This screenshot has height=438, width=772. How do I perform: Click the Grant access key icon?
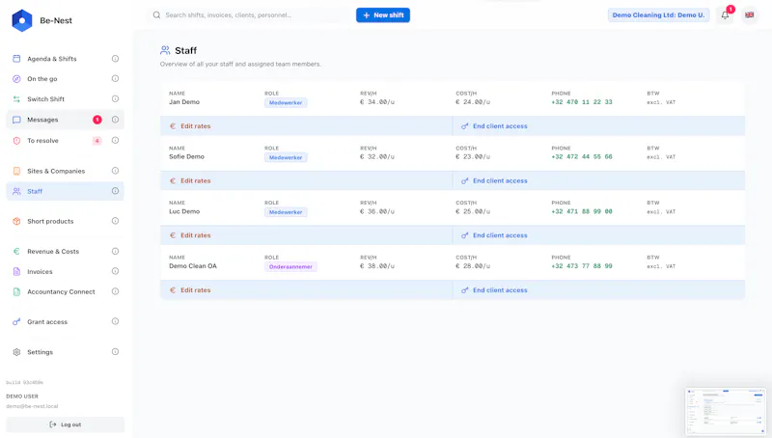16,322
